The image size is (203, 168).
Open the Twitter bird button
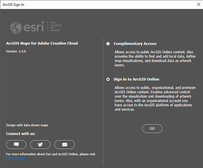click(40, 145)
